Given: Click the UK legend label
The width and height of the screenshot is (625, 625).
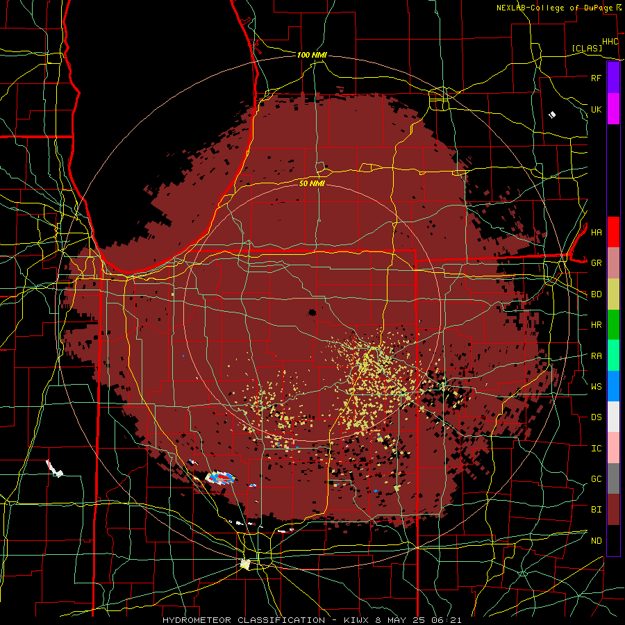Looking at the screenshot, I should click(x=596, y=109).
